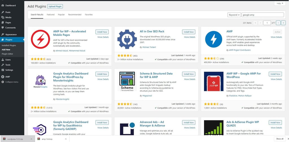Click the Plugins plug icon
The width and height of the screenshot is (289, 142).
click(x=3, y=40)
